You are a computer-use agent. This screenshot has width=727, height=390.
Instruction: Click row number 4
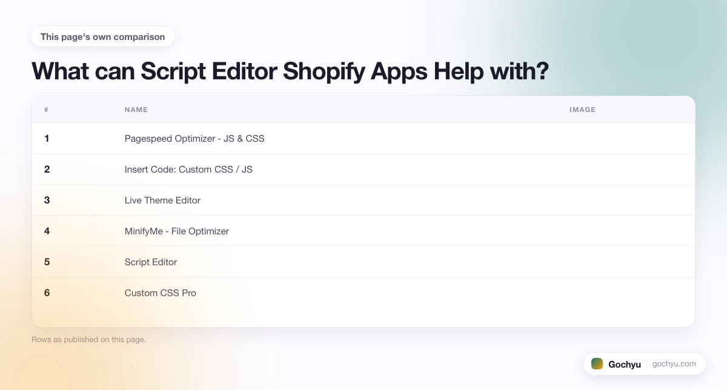(47, 231)
